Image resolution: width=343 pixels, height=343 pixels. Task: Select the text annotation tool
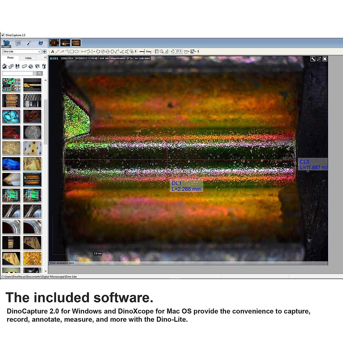(52, 52)
